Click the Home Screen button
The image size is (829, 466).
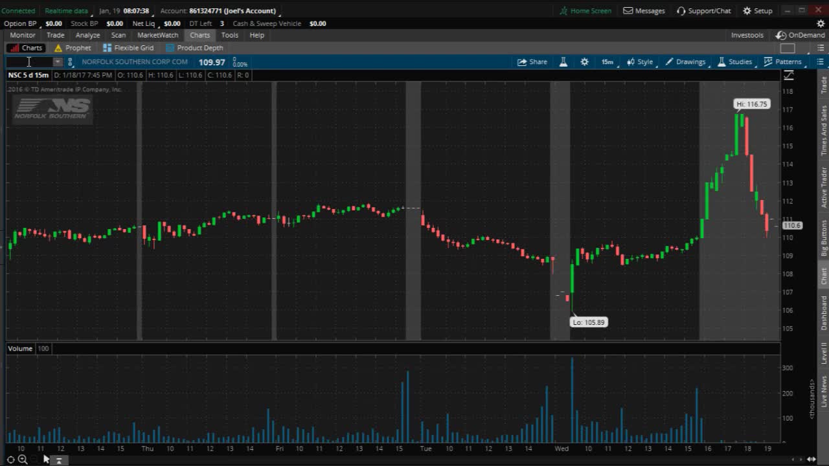(x=585, y=11)
